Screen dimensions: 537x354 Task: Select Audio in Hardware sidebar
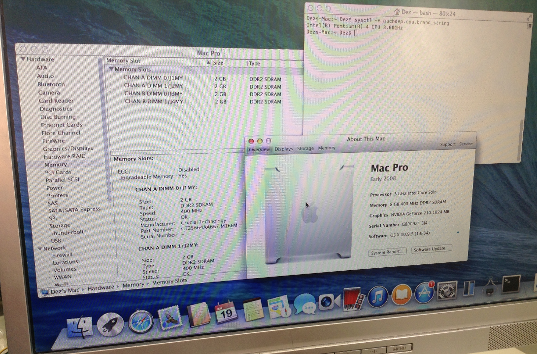[45, 76]
